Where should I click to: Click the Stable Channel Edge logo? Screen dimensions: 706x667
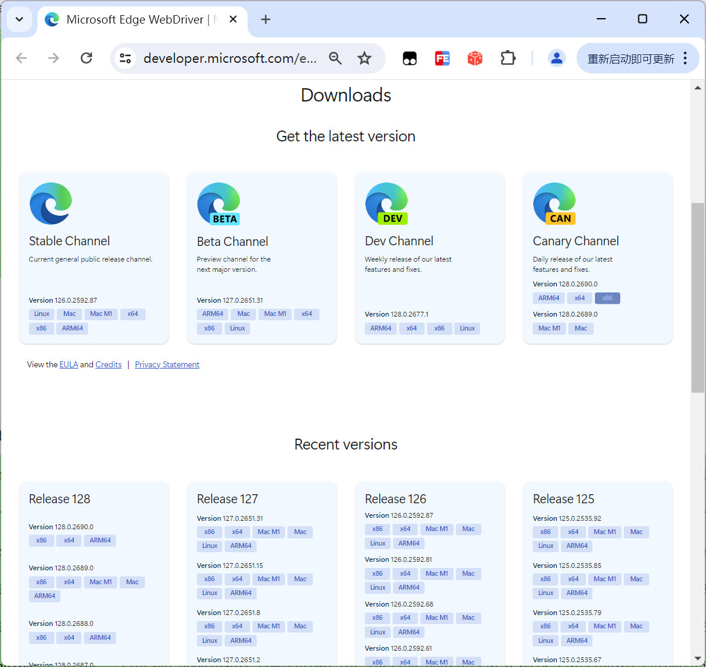point(51,204)
